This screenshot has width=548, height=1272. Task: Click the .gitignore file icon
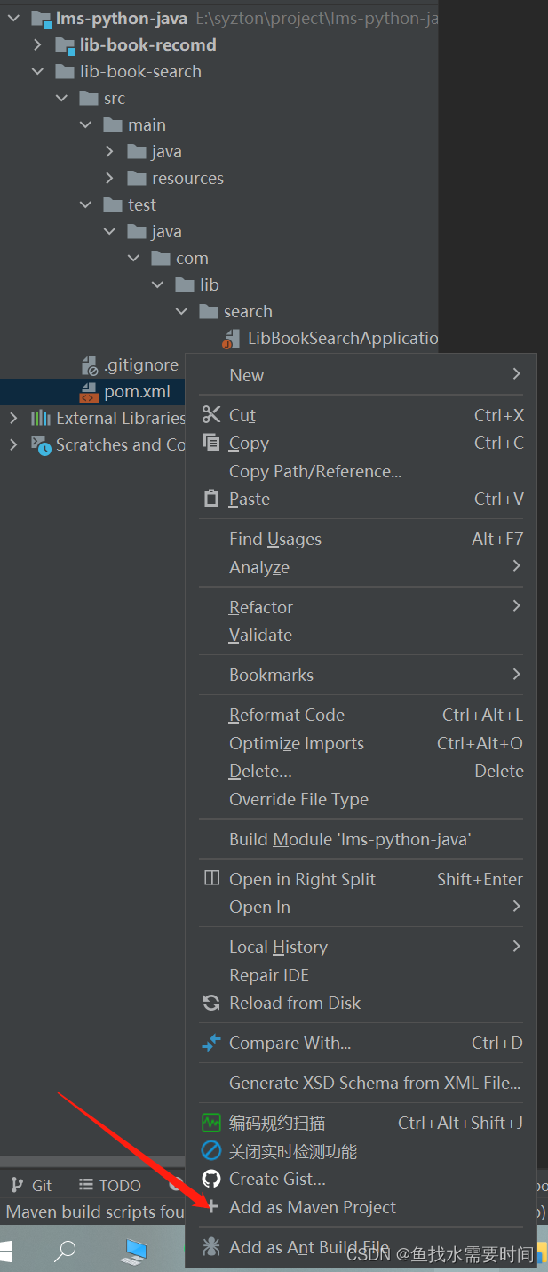point(90,364)
